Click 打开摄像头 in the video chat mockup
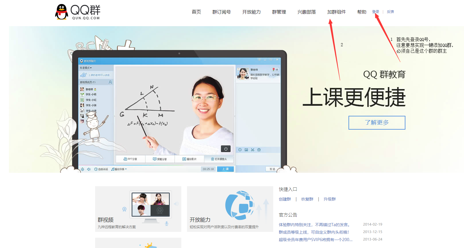The height and width of the screenshot is (248, 464). [x=219, y=159]
